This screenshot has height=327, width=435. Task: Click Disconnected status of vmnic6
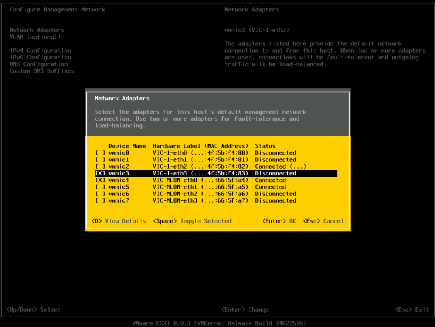click(275, 194)
